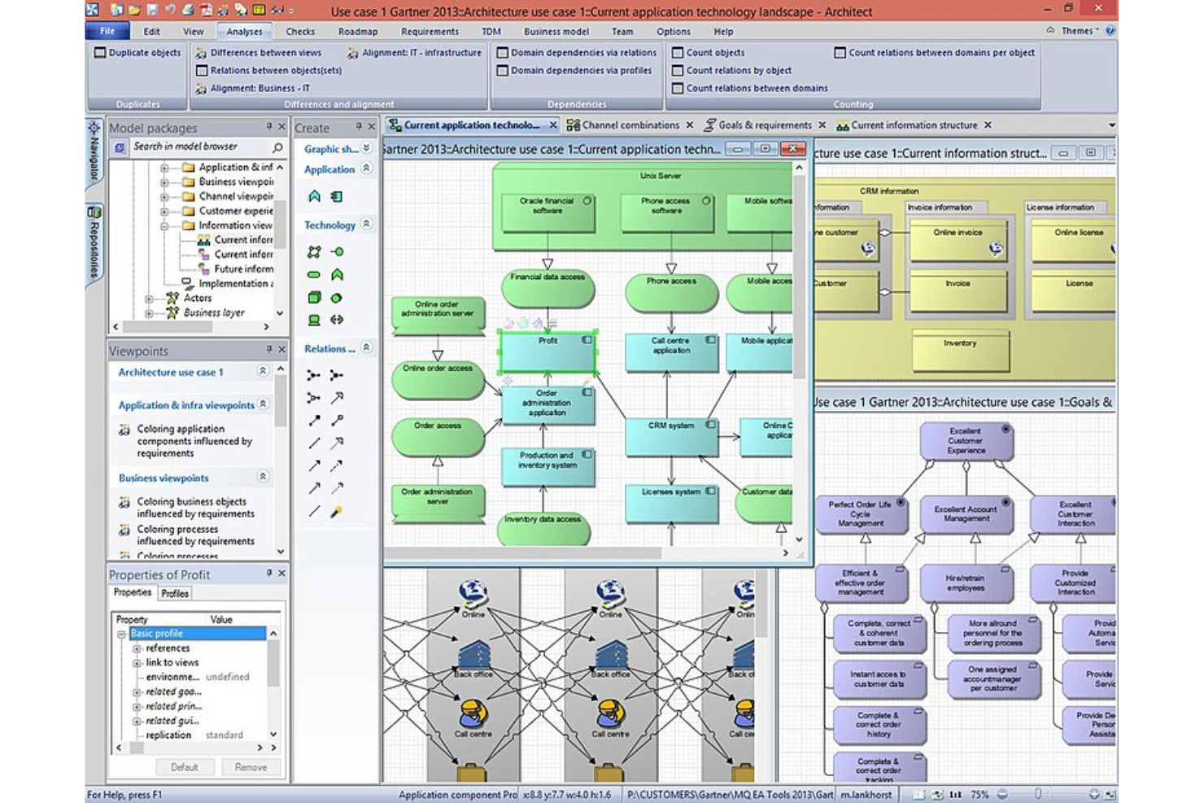Enable Relations between objects(sets) option

tap(202, 70)
